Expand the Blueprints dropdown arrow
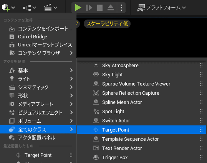This screenshot has height=163, width=207. pyautogui.click(x=34, y=8)
